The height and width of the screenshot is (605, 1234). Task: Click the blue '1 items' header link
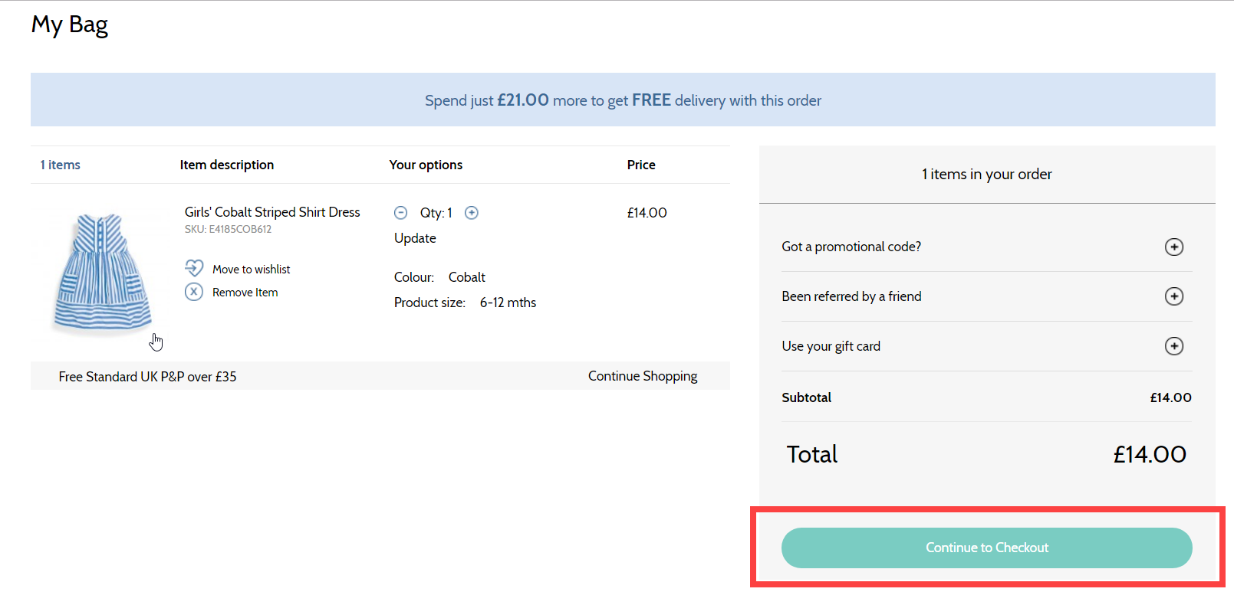60,165
